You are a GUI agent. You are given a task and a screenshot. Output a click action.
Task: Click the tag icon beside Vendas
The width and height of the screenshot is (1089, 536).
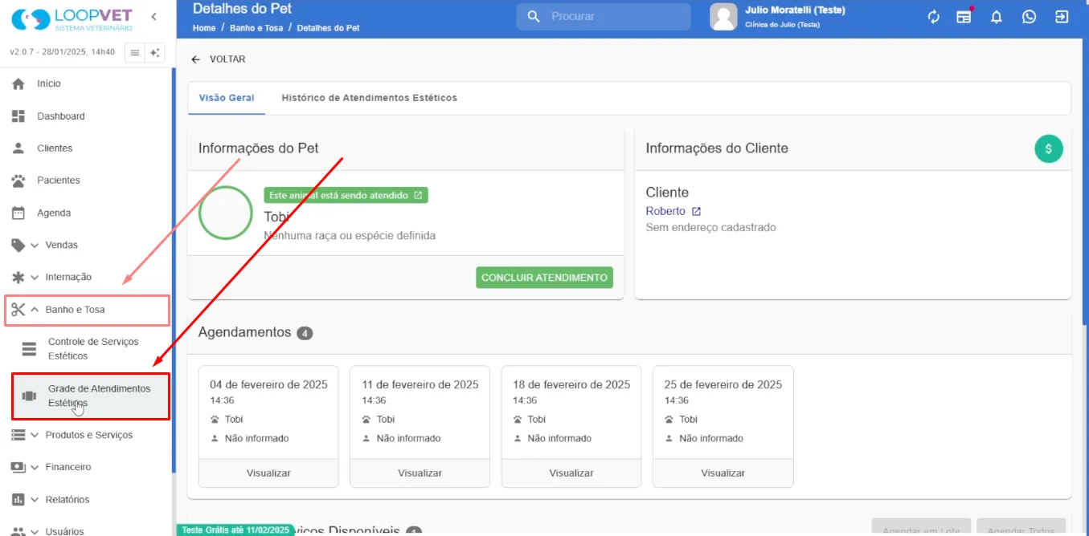click(18, 245)
